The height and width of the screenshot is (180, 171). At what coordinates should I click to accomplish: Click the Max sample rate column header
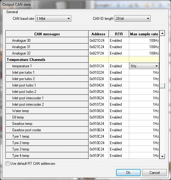pos(144,34)
